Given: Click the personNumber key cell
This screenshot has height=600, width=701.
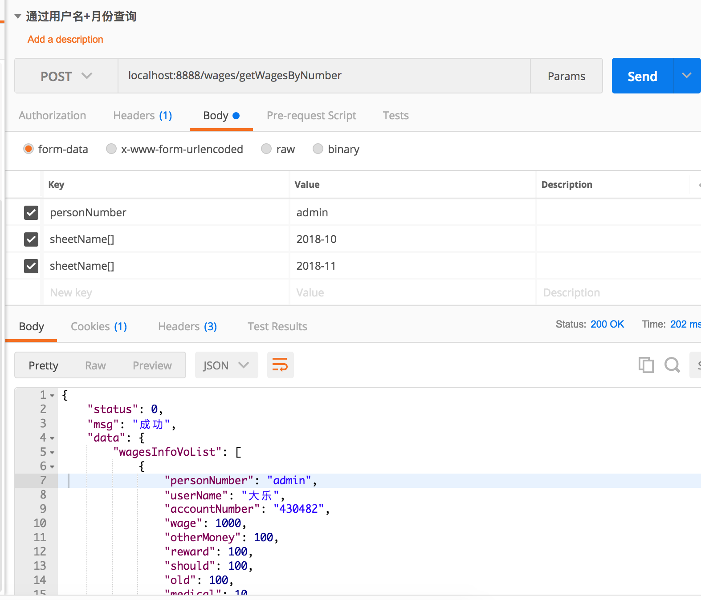Looking at the screenshot, I should pos(166,212).
